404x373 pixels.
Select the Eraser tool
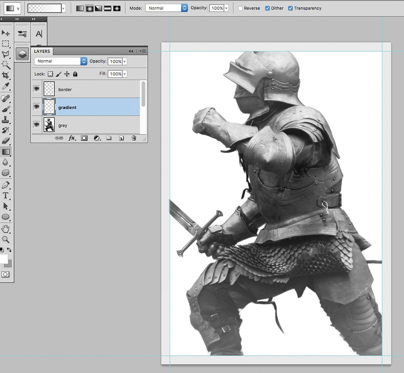pyautogui.click(x=5, y=141)
